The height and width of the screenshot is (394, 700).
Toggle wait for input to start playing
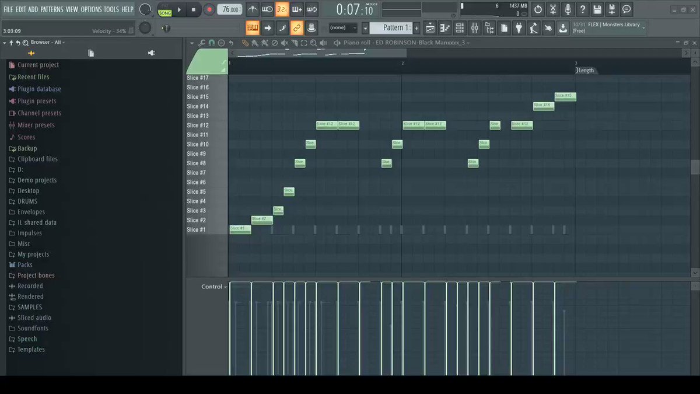[267, 9]
